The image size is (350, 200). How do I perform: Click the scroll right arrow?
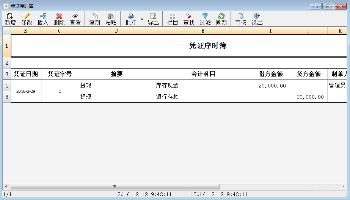click(343, 186)
